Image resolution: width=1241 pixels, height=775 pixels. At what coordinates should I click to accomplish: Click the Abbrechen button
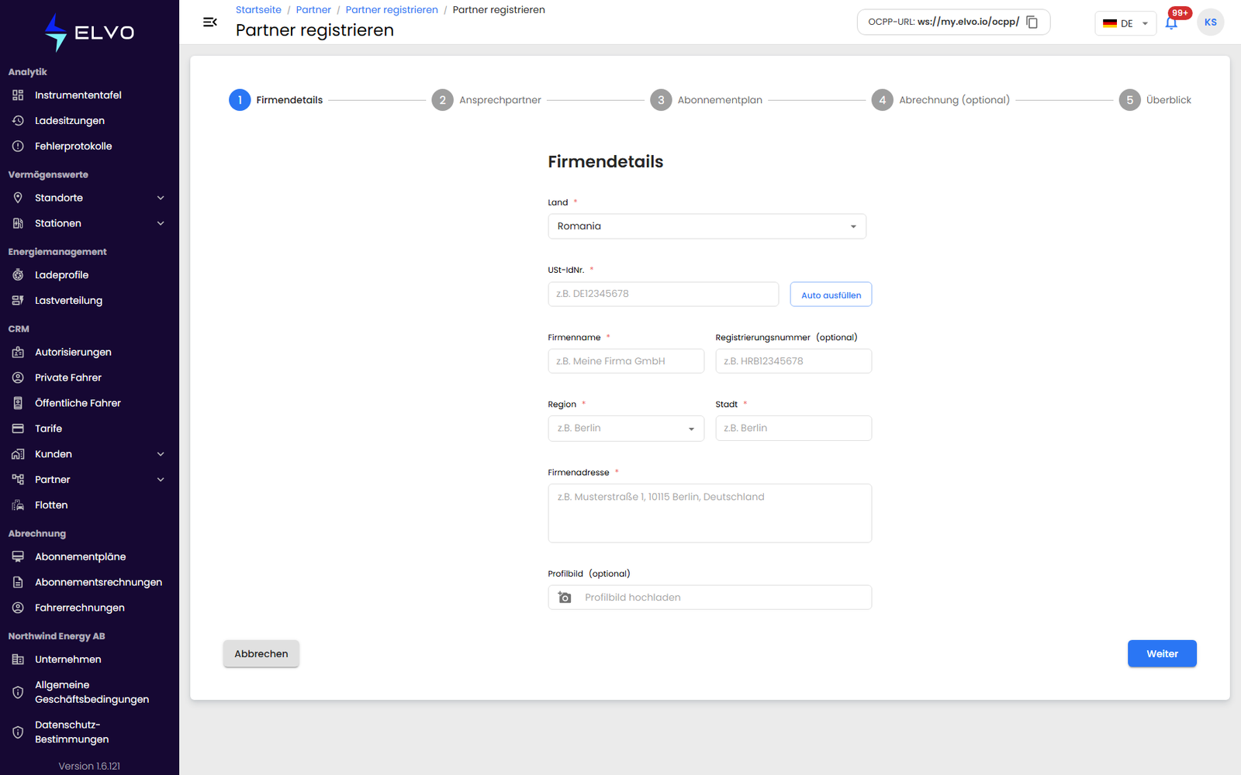point(261,653)
